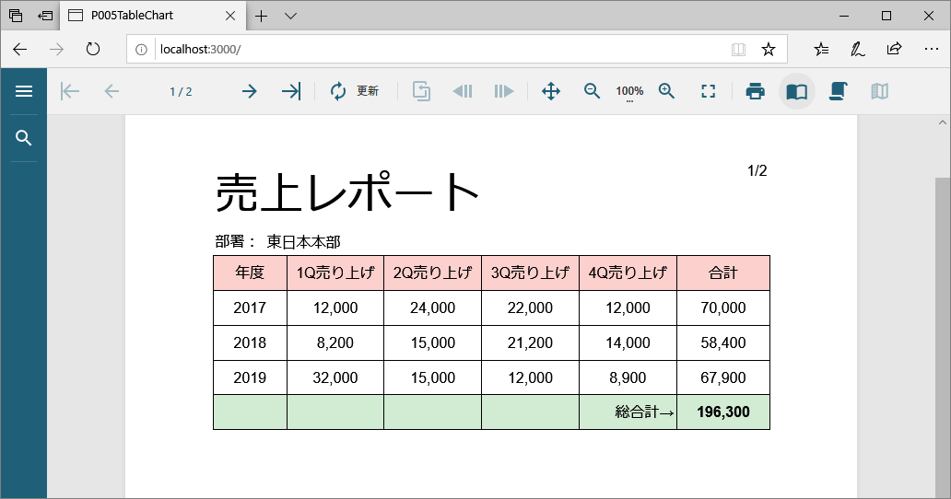Viewport: 951px width, 499px height.
Task: Add page to favorites with star
Action: 768,49
